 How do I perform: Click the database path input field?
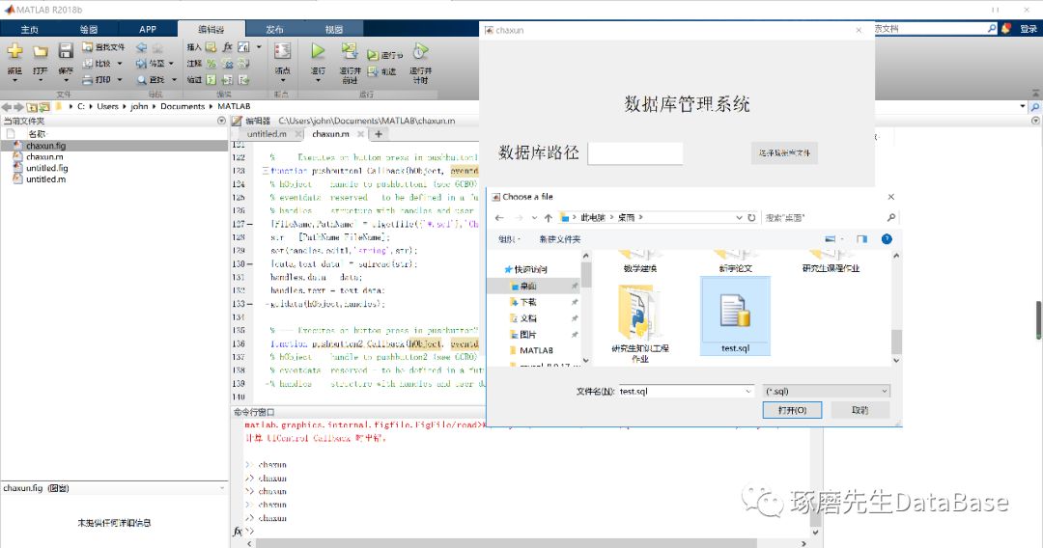[x=635, y=152]
